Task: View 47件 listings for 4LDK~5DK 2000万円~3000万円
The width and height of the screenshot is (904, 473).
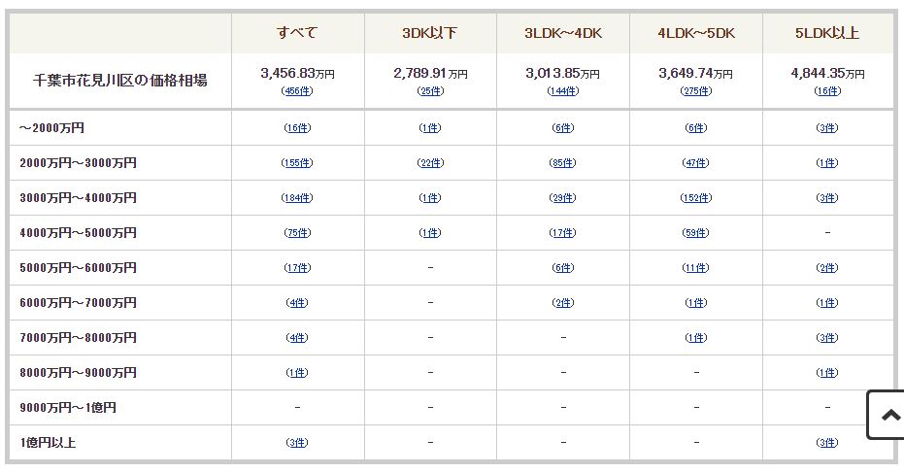Action: [x=696, y=163]
